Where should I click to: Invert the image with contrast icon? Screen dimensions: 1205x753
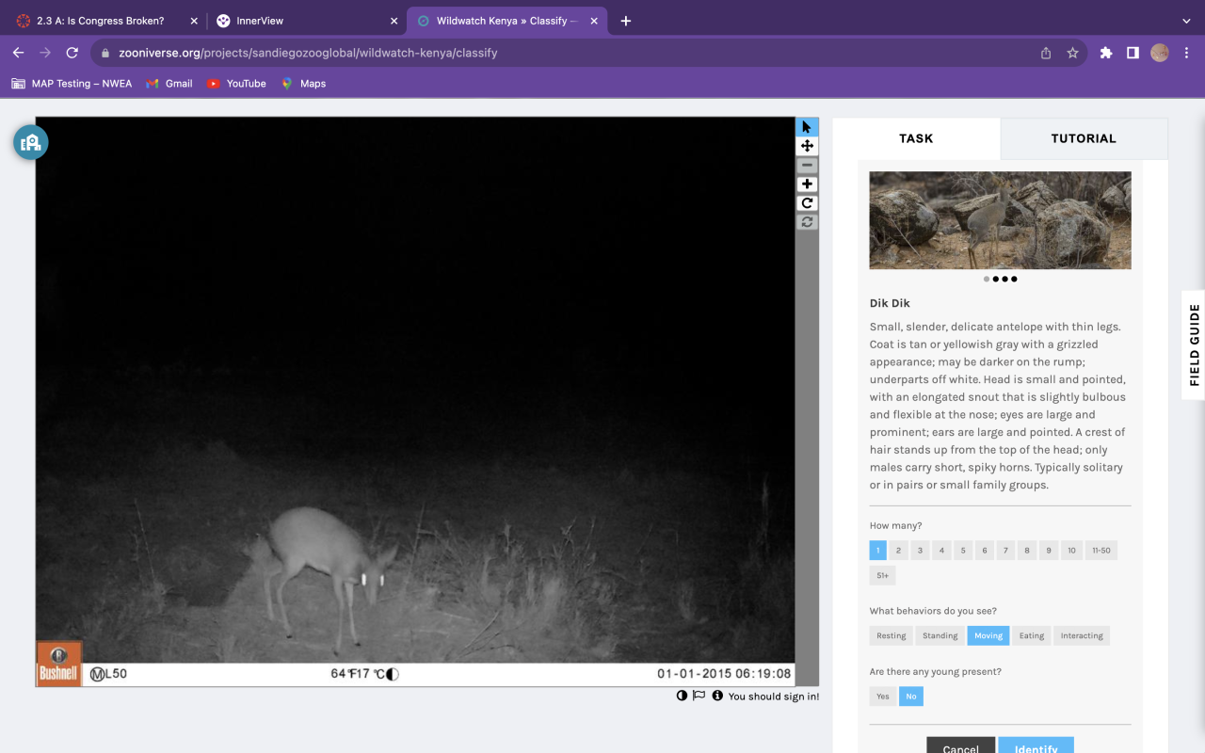coord(682,696)
